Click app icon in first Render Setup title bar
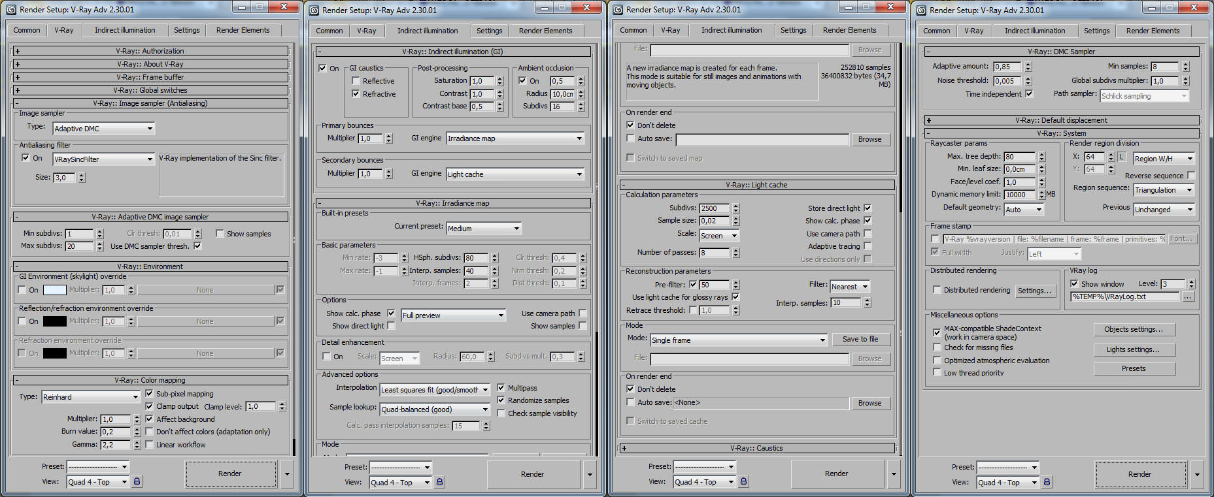 [x=11, y=9]
